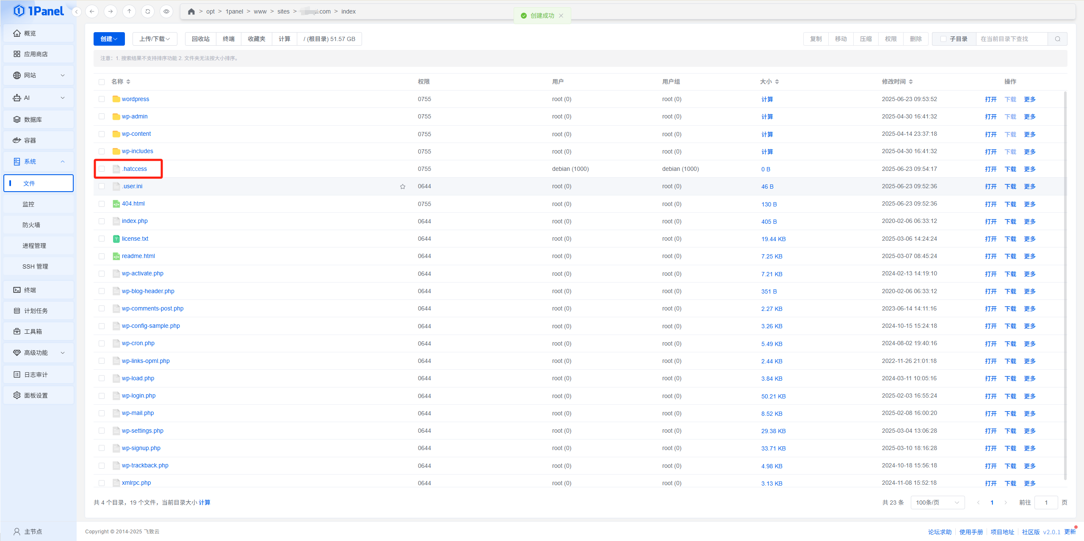Toggle hidden files eye icon

coord(166,11)
